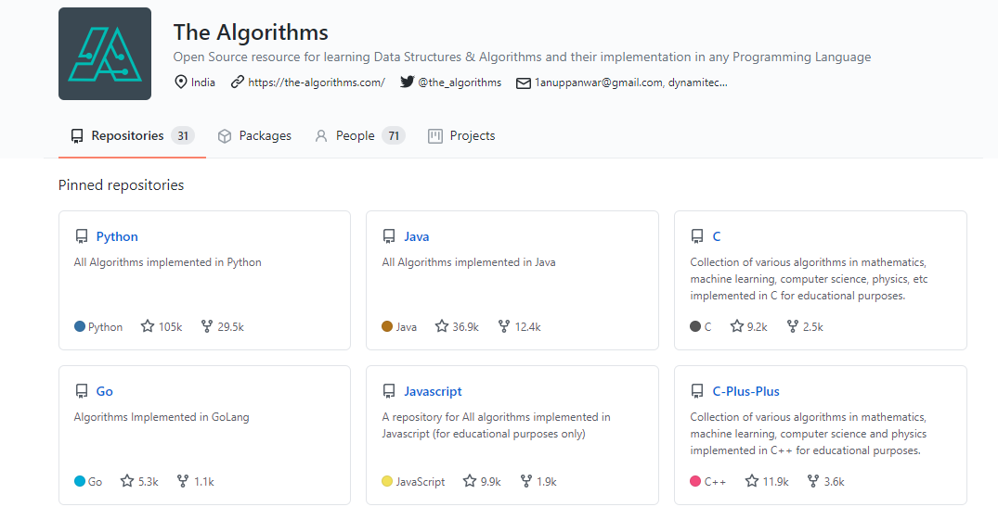Switch to the Projects tab
This screenshot has height=507, width=998.
point(461,136)
